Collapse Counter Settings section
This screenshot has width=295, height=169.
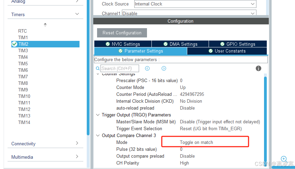pos(98,74)
